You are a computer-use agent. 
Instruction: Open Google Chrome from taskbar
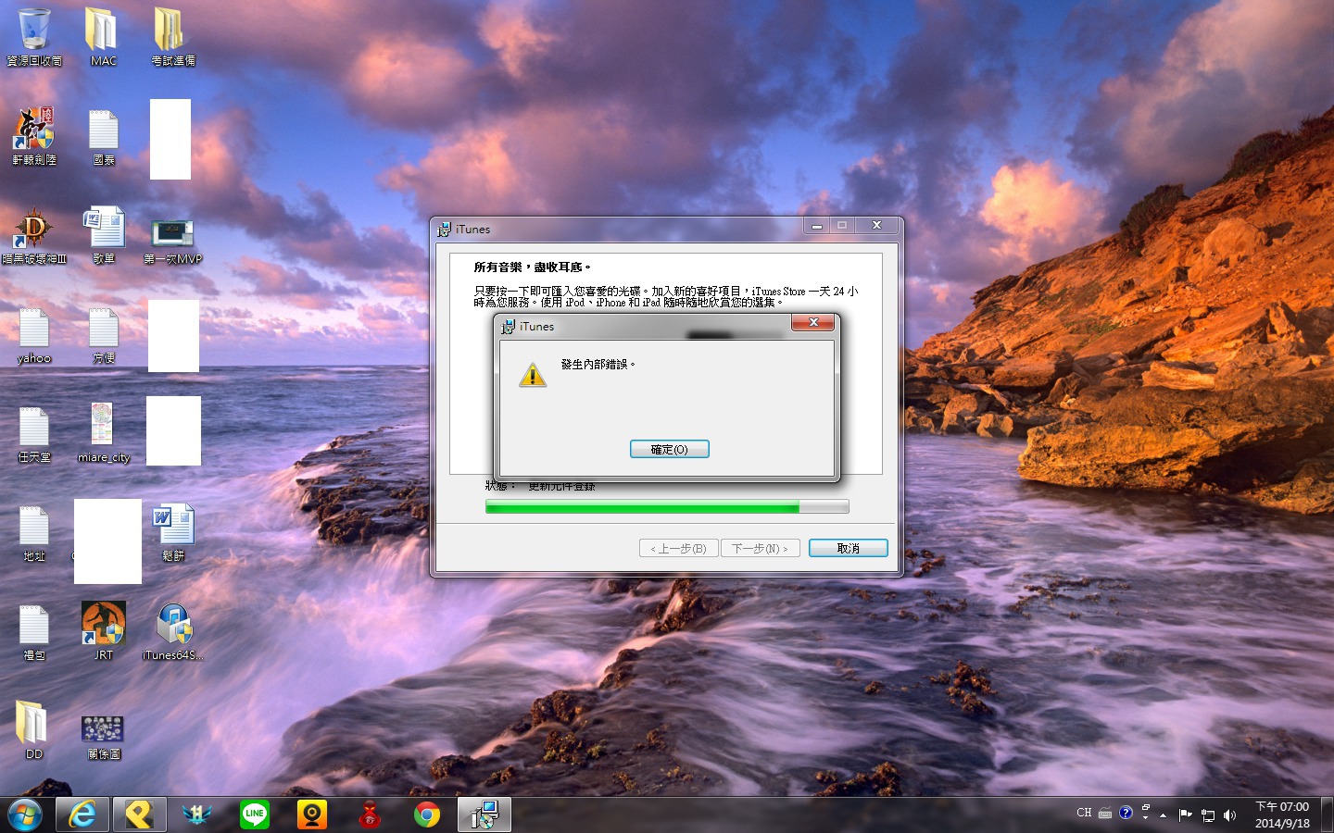coord(427,815)
